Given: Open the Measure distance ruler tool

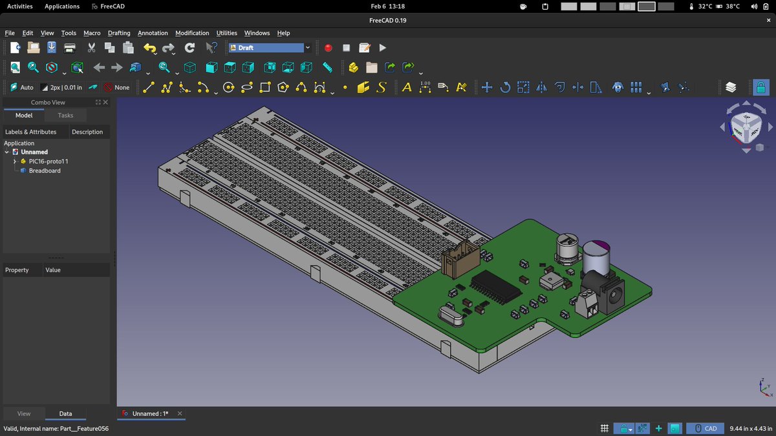Looking at the screenshot, I should (x=327, y=67).
